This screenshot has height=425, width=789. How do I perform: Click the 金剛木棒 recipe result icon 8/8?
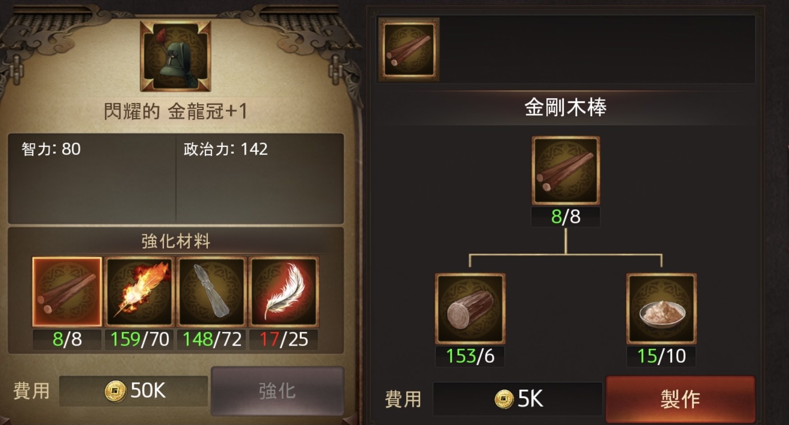566,171
